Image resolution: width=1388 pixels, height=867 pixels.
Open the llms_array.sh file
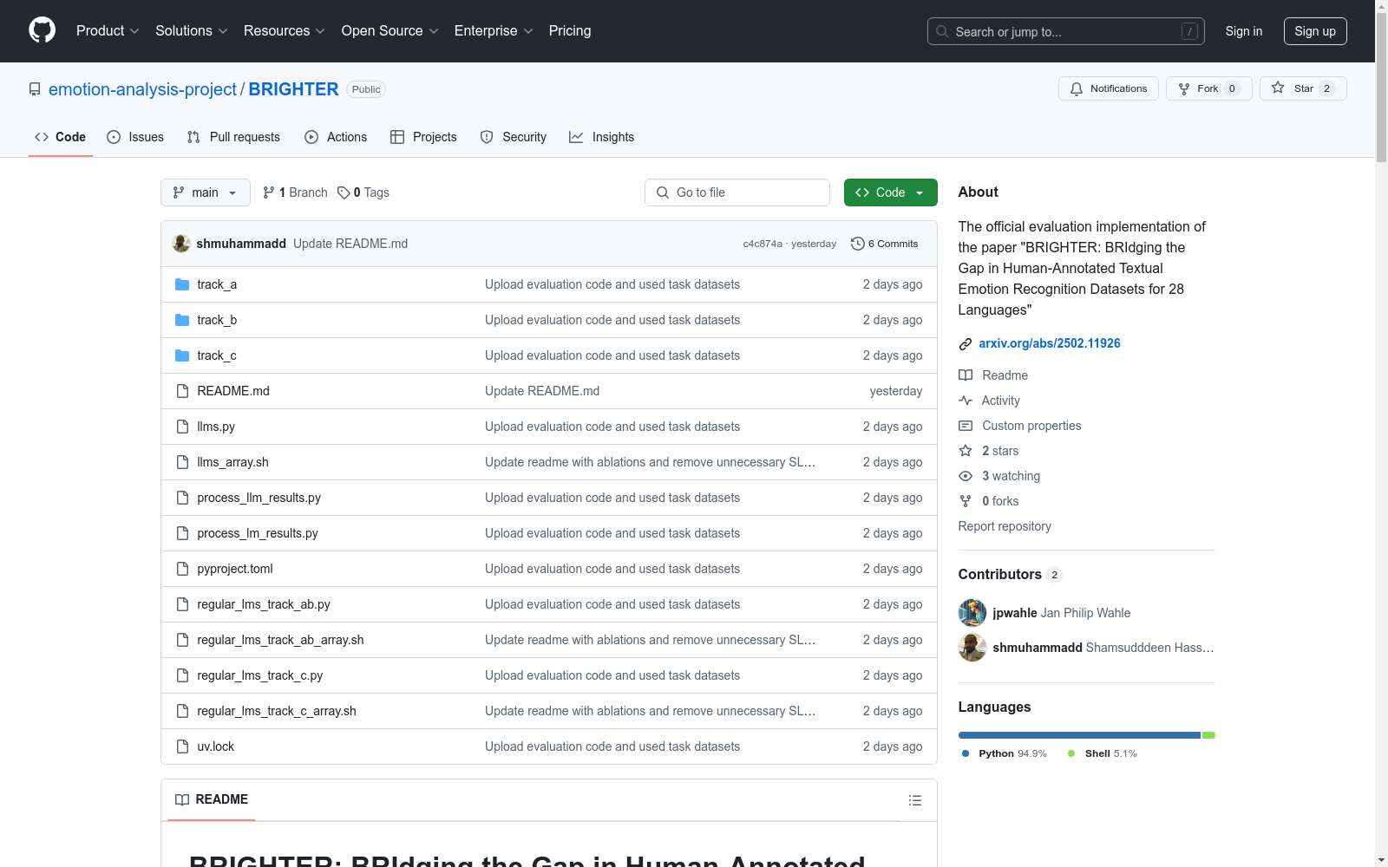(232, 462)
